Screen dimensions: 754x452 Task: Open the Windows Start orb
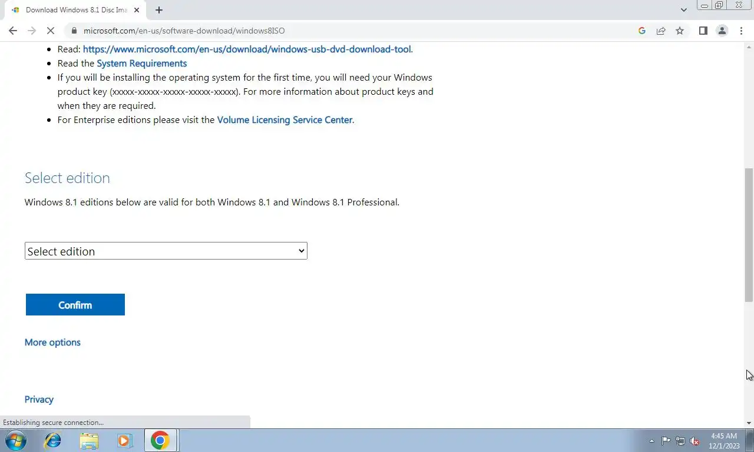16,440
